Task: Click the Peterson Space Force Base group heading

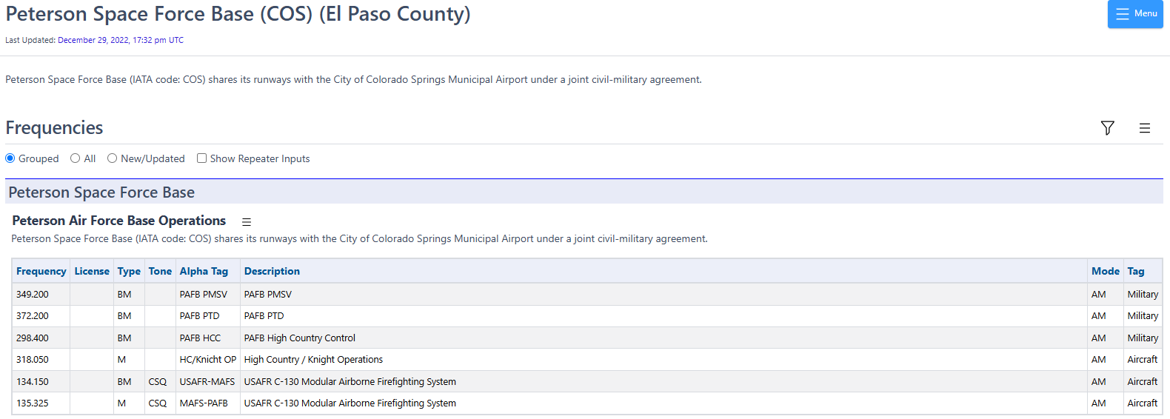Action: point(101,192)
